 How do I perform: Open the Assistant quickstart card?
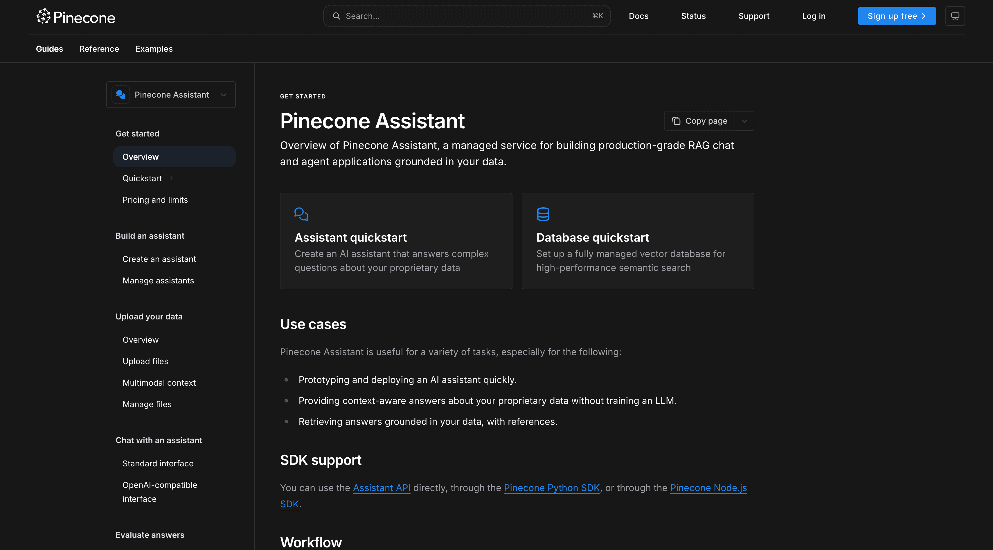point(396,241)
